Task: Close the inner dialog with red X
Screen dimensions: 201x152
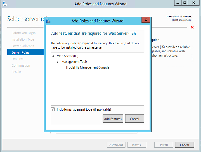Action: point(146,20)
